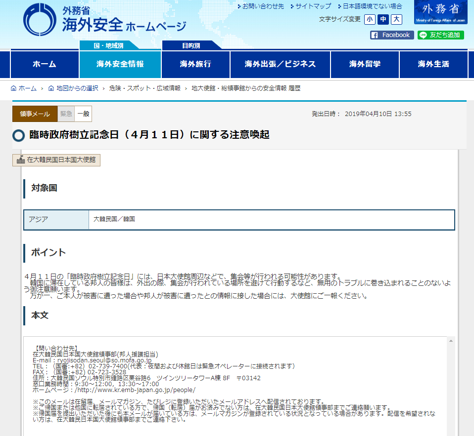This screenshot has height=436, width=474.
Task: Switch to the 海外安全情報 tab
Action: coord(120,64)
